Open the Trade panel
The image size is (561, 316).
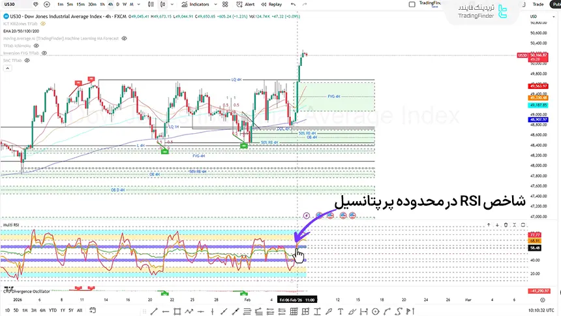[538, 5]
